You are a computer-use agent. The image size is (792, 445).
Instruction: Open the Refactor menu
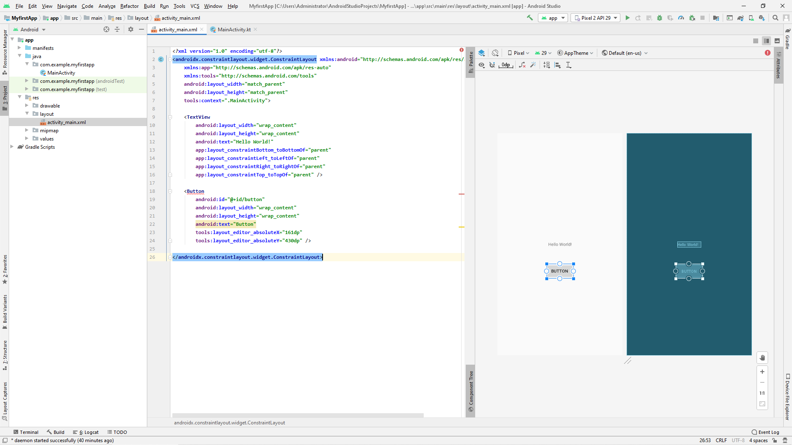click(x=129, y=6)
